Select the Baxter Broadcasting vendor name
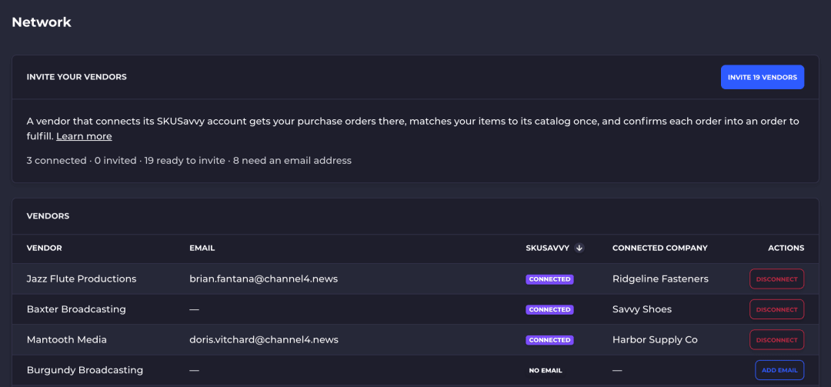 coord(76,309)
